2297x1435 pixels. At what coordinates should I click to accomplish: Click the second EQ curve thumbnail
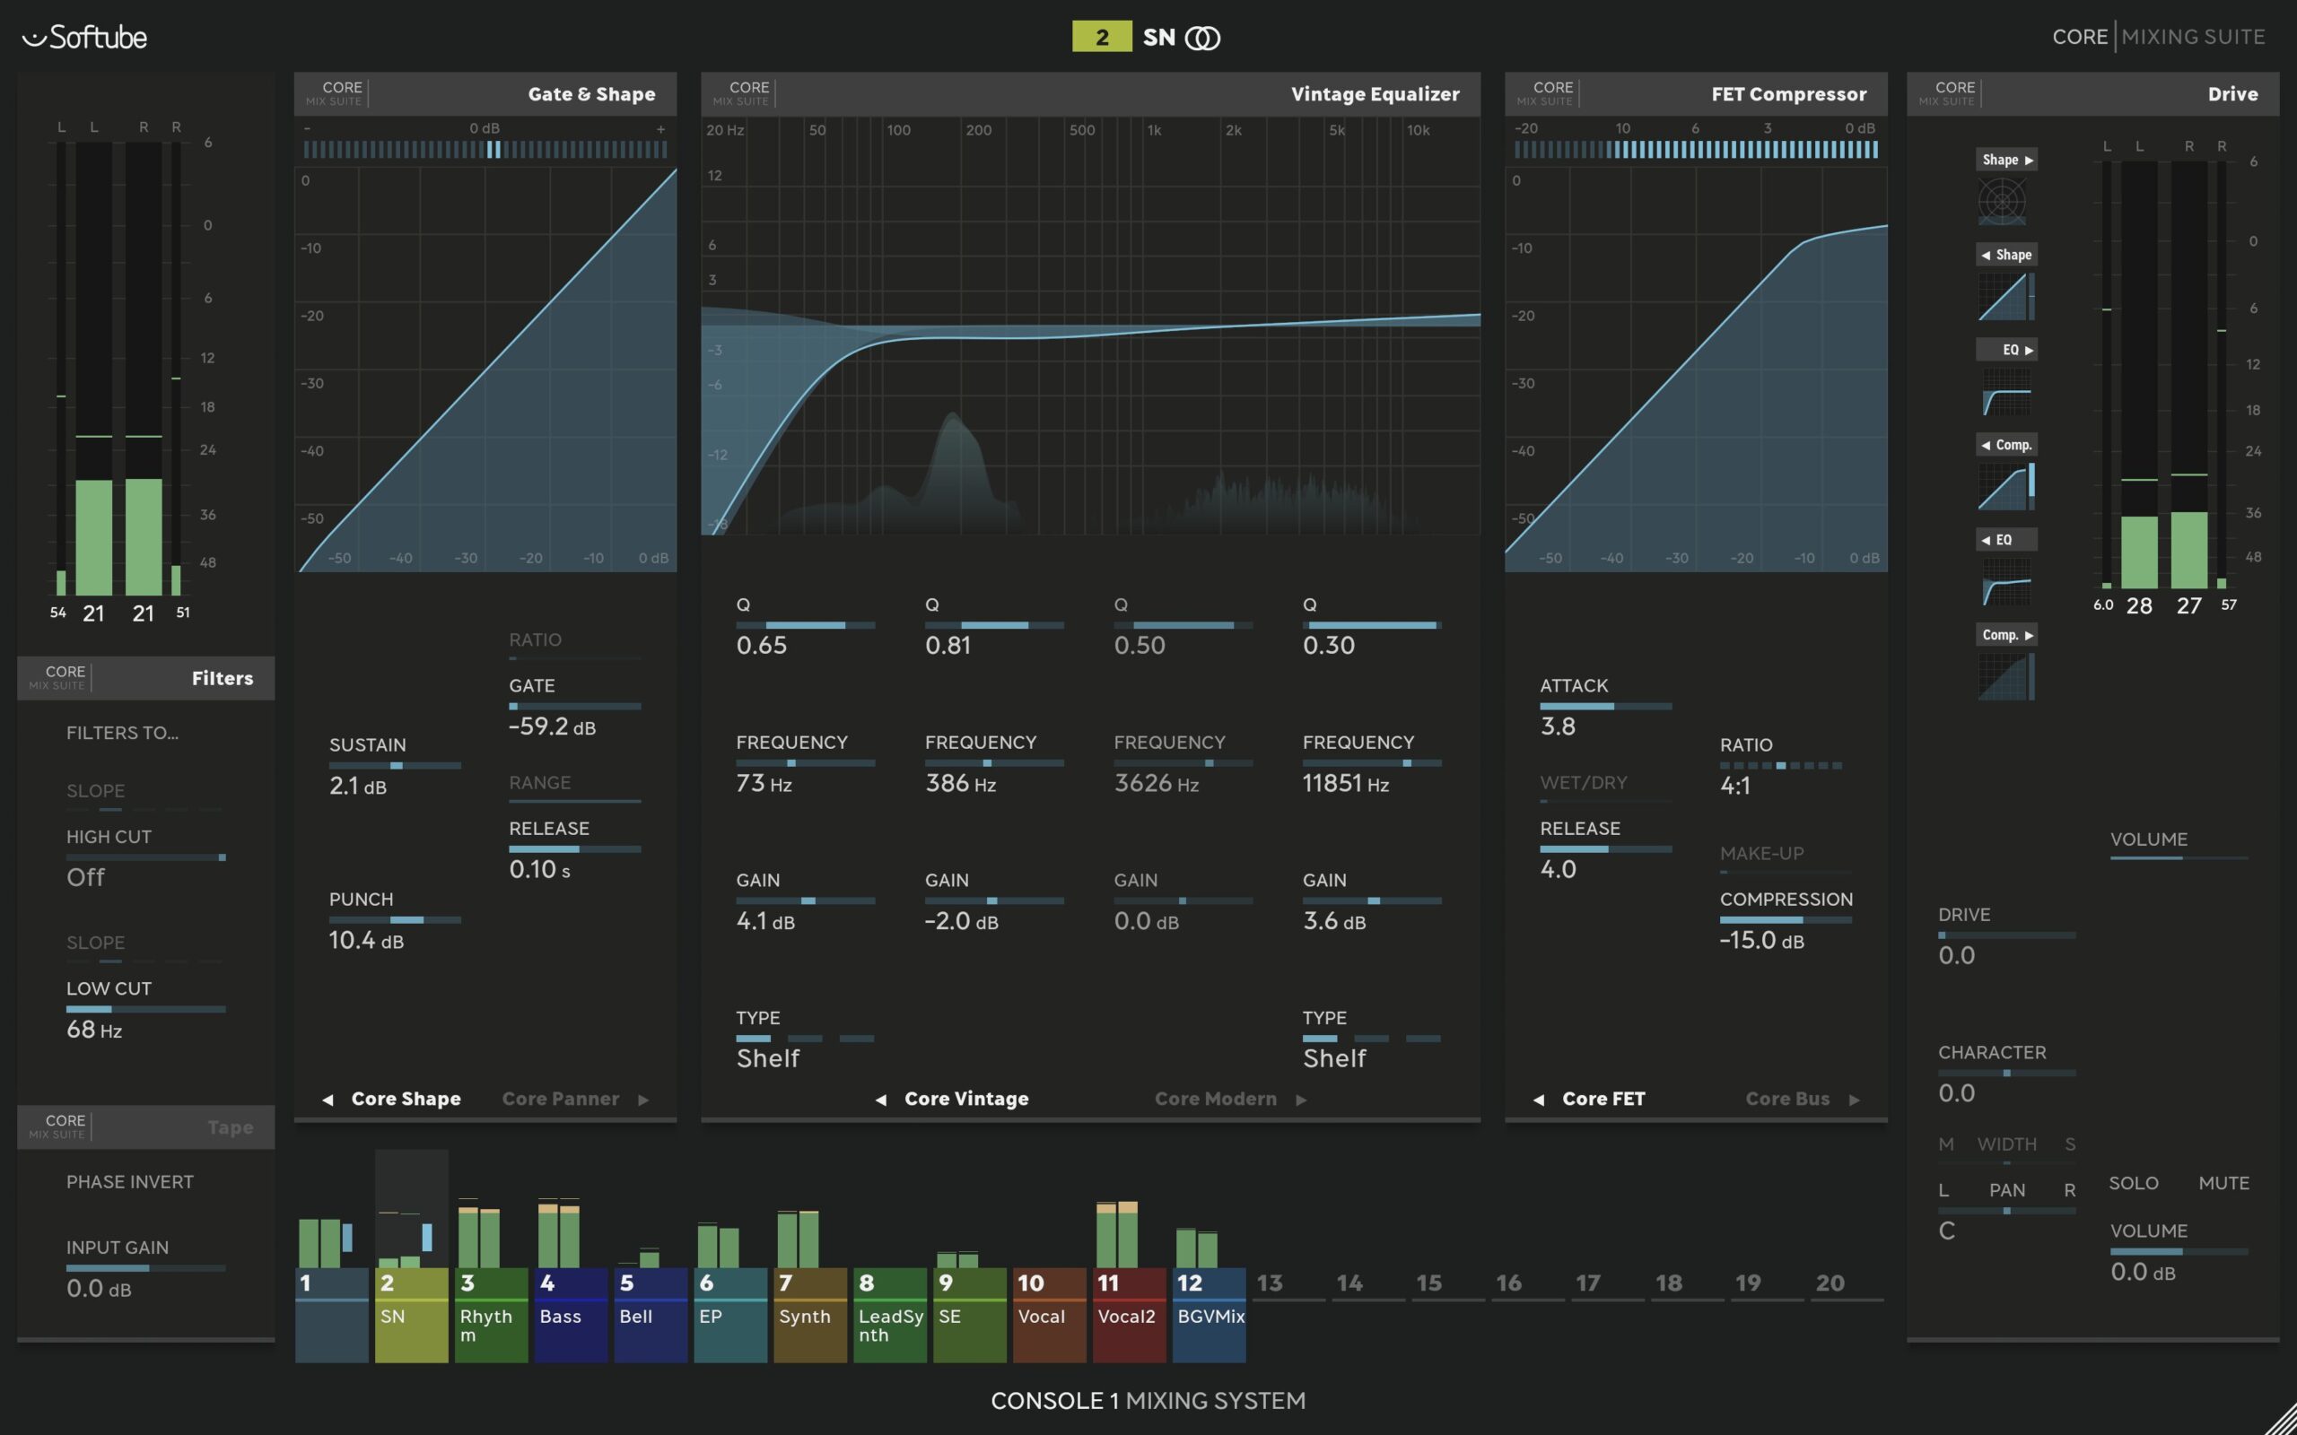2005,582
